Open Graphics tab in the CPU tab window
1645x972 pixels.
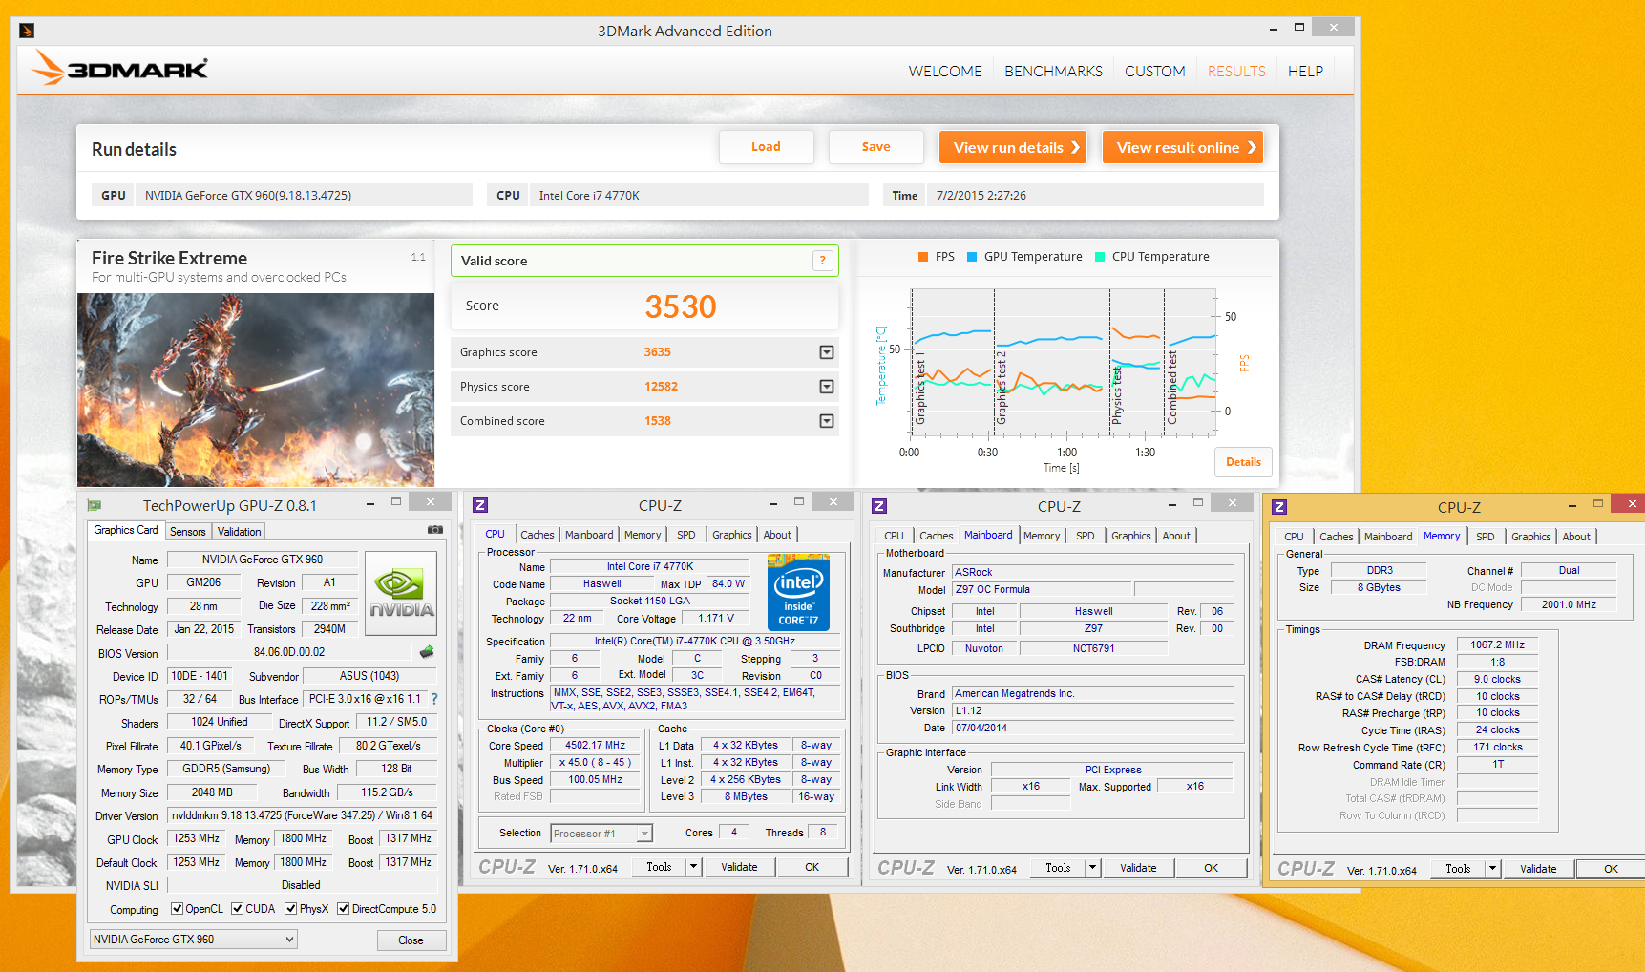click(x=732, y=535)
